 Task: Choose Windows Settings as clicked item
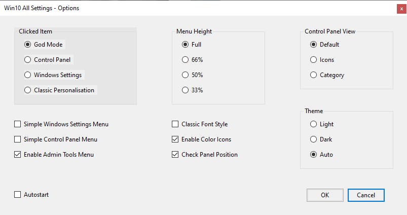tap(28, 75)
